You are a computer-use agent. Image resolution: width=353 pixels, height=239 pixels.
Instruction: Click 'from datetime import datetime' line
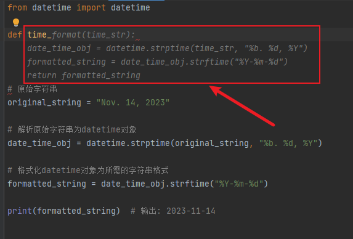tap(79, 7)
